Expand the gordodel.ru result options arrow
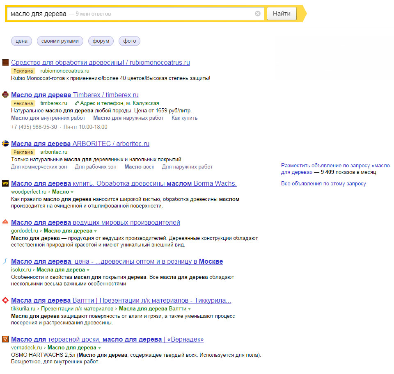Viewport: 394px width, 374px height. click(96, 231)
